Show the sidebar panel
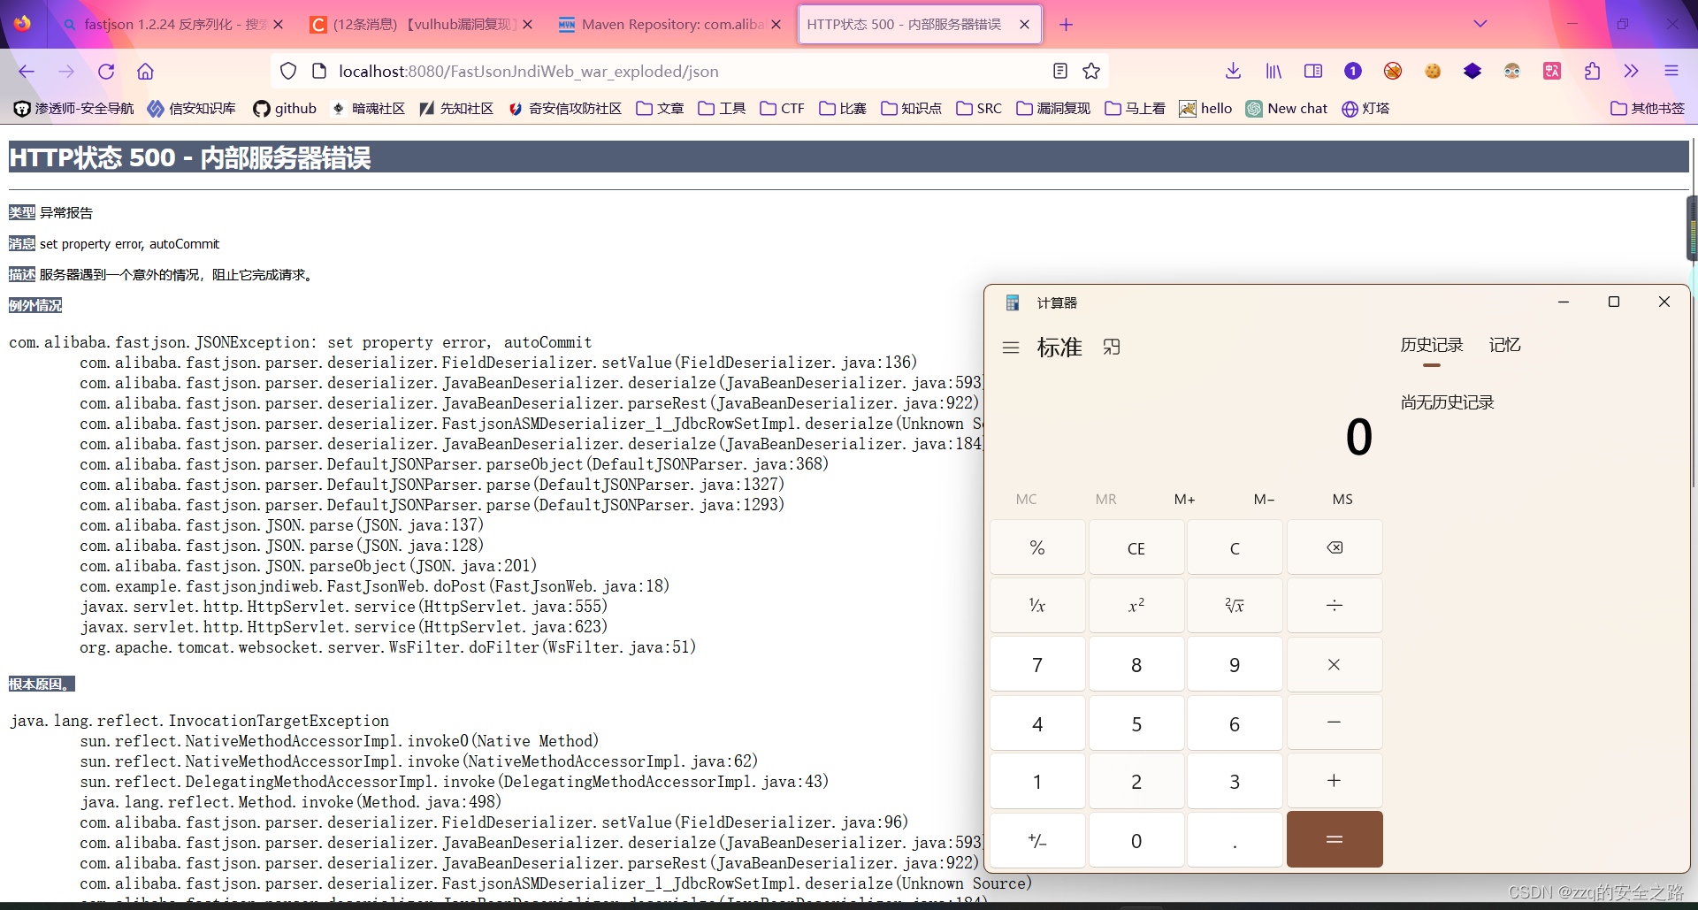 coord(1313,72)
